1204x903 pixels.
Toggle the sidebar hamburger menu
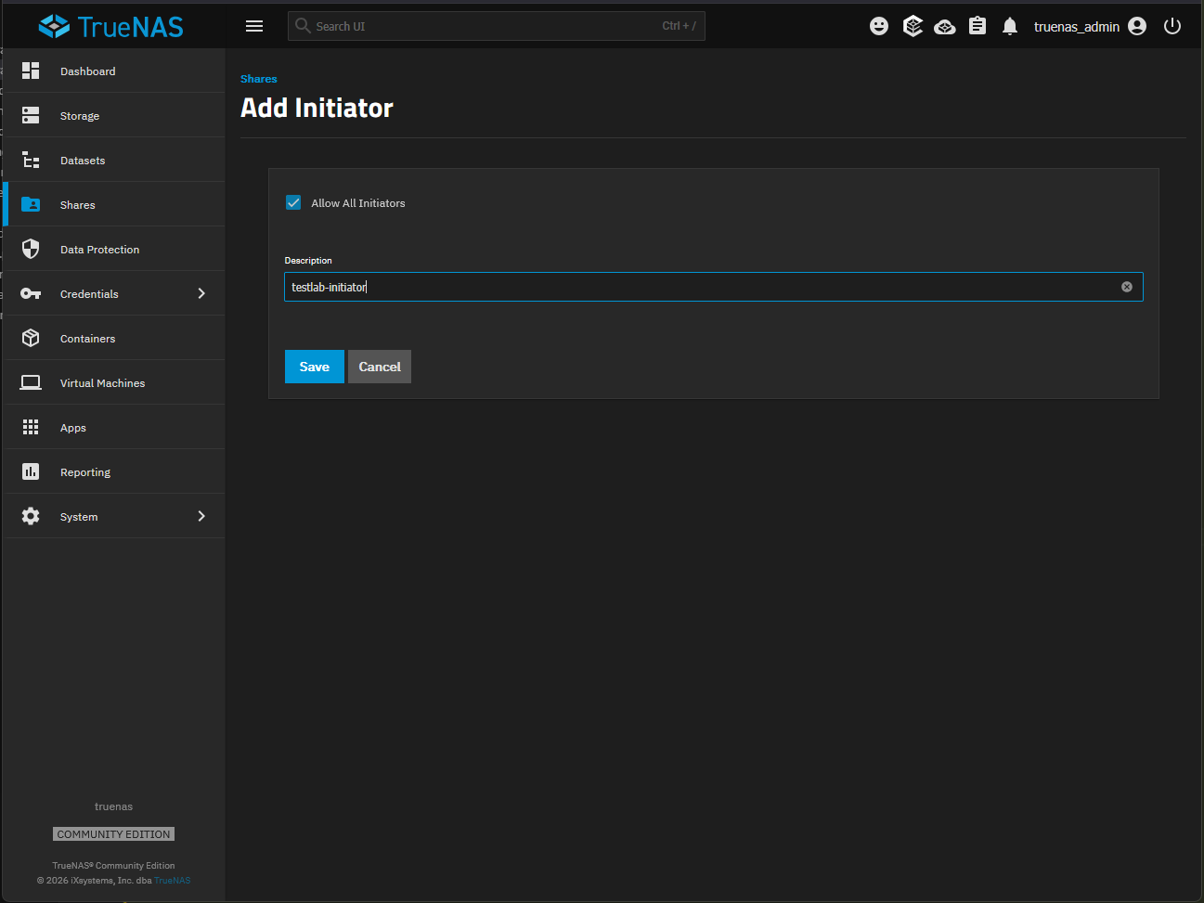pos(254,26)
